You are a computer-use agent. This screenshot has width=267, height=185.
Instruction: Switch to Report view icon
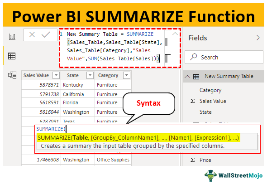coord(12,37)
